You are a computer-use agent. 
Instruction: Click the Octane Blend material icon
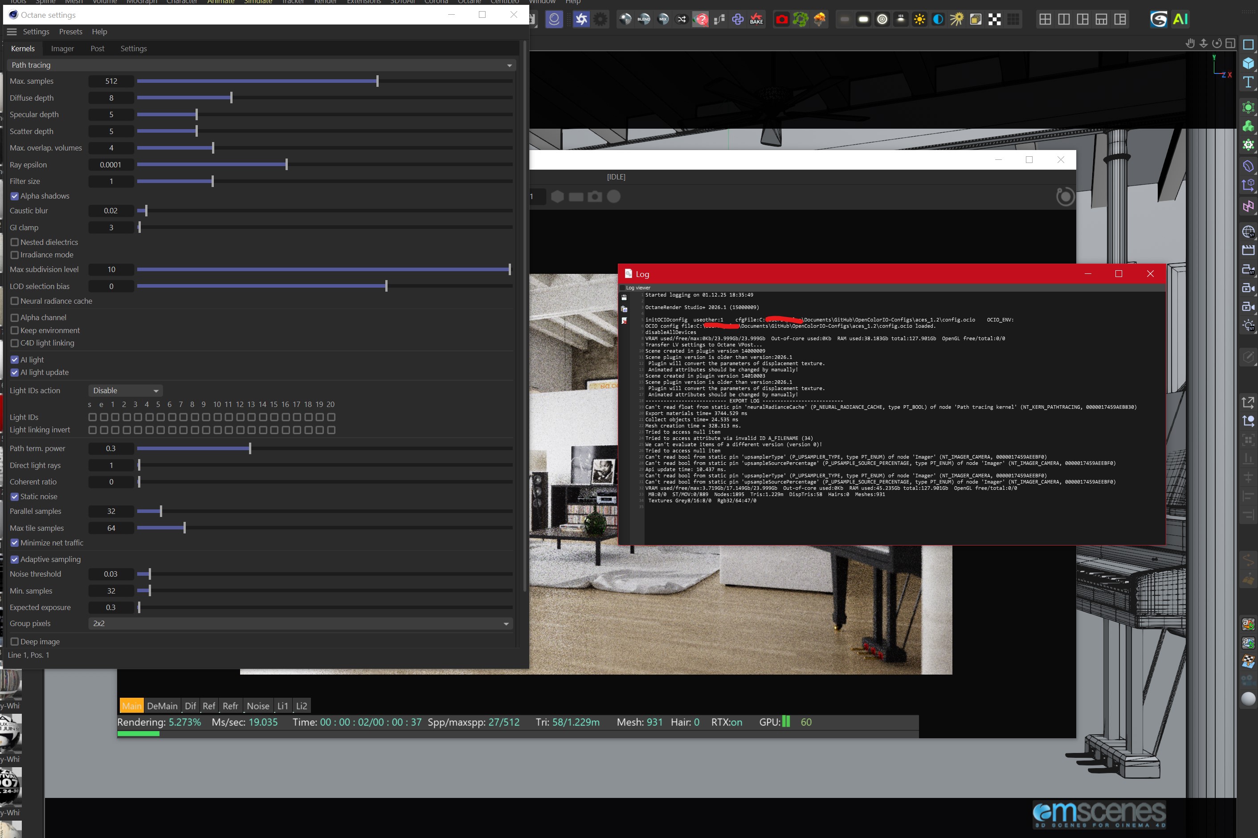click(644, 20)
